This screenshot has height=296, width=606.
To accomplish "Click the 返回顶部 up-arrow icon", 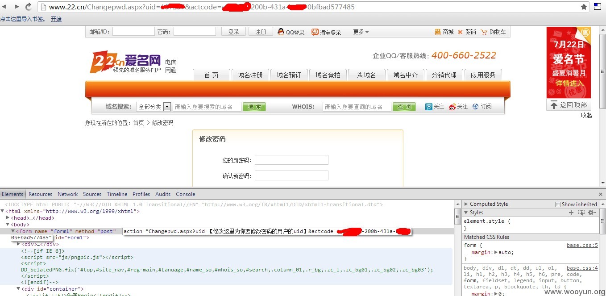I will point(554,105).
